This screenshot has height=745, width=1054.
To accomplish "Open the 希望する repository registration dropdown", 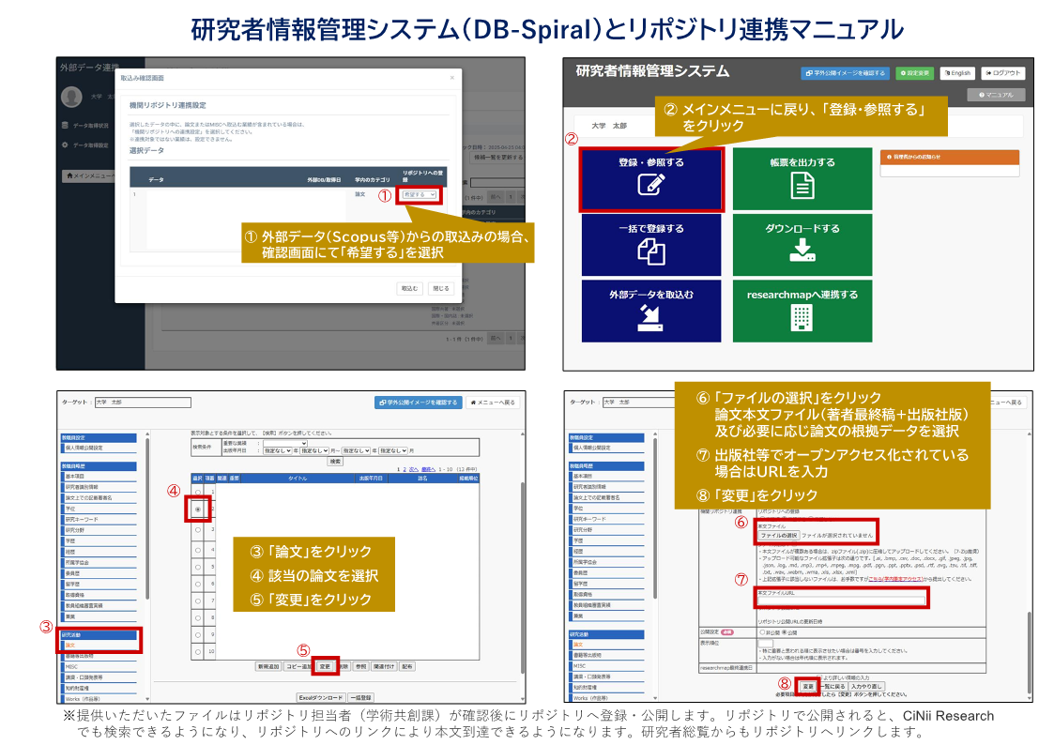I will pyautogui.click(x=419, y=195).
